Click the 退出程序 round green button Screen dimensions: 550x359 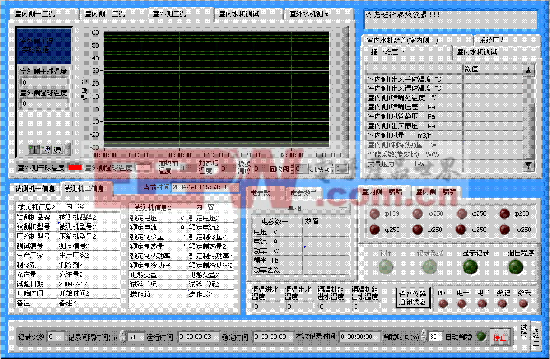tap(516, 267)
